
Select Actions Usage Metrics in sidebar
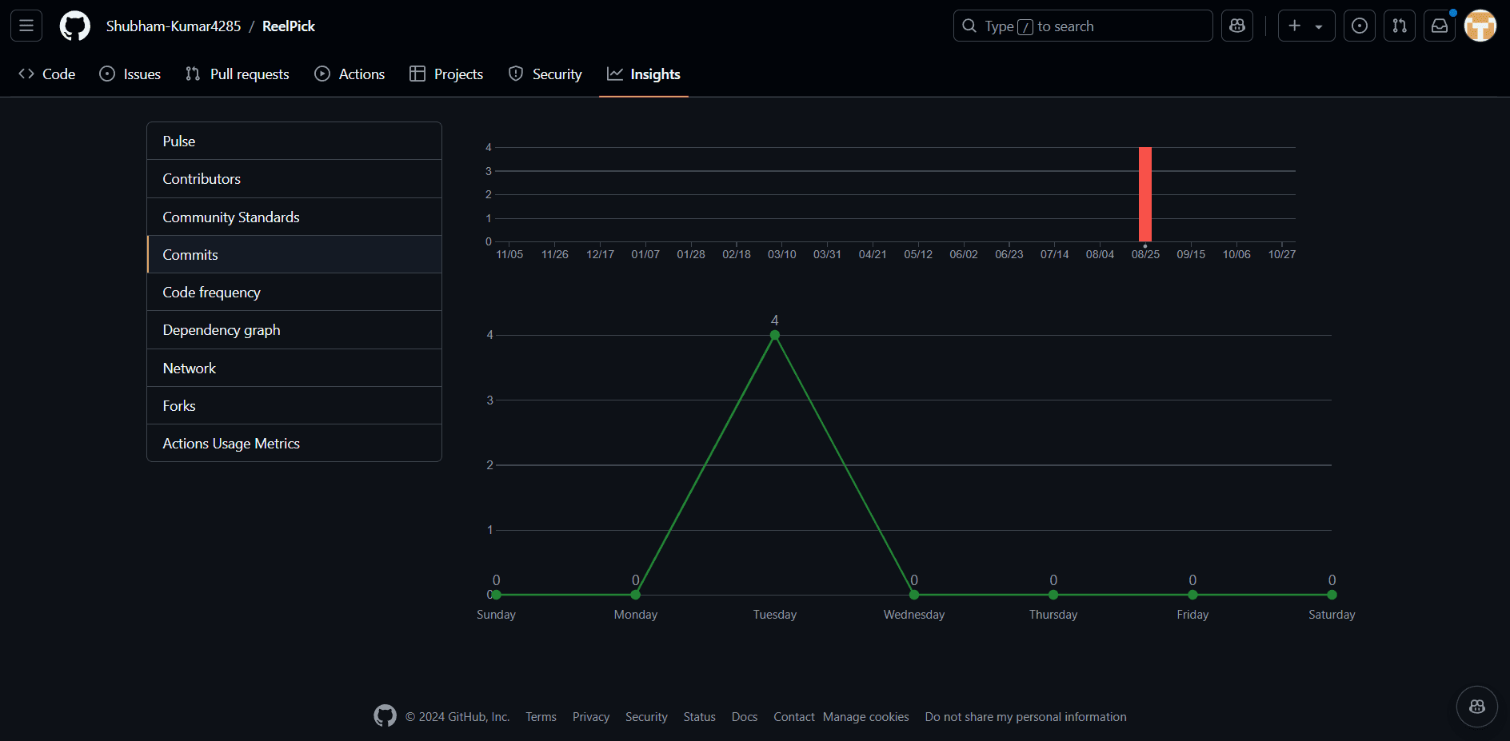294,443
